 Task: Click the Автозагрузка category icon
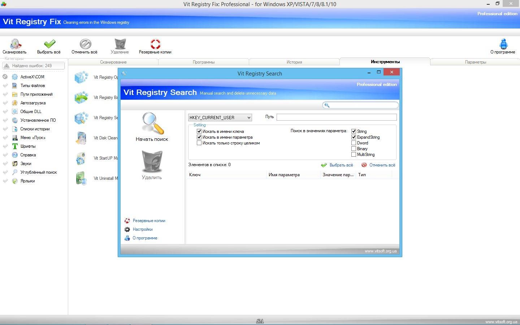15,103
